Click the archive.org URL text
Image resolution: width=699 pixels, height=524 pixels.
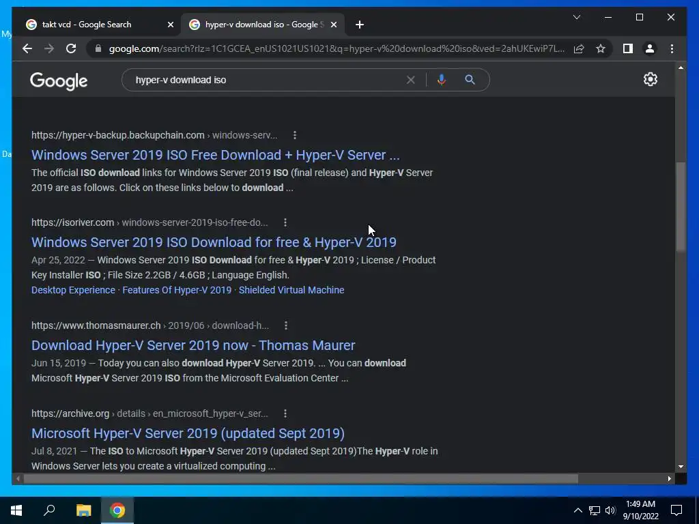(70, 413)
